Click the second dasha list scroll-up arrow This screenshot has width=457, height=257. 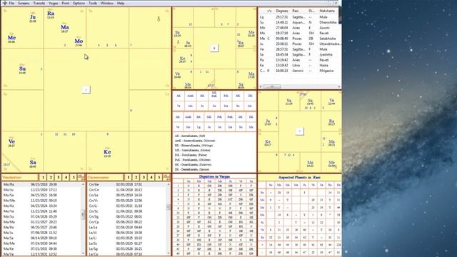169,184
